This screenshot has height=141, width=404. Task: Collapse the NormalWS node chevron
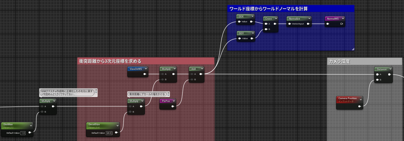pyautogui.click(x=343, y=18)
